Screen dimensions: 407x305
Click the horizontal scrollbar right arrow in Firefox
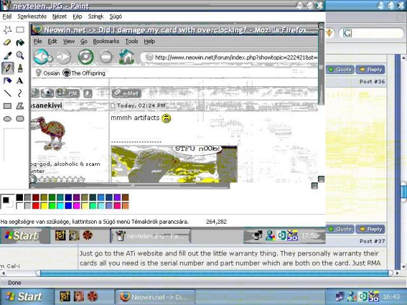tap(397, 273)
